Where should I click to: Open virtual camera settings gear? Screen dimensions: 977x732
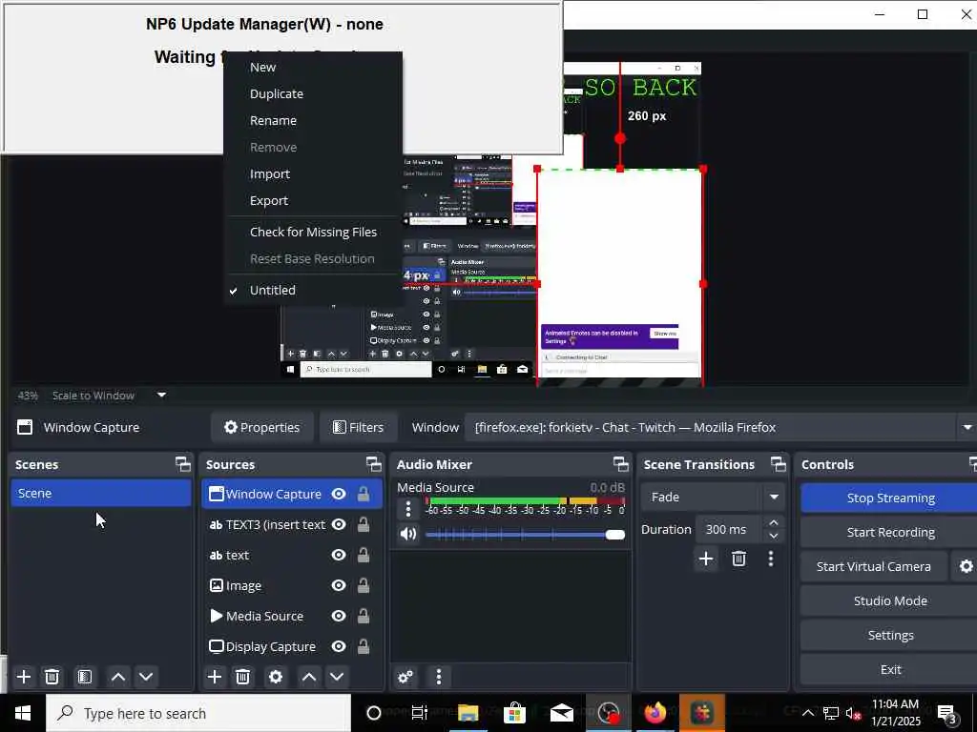pyautogui.click(x=966, y=566)
